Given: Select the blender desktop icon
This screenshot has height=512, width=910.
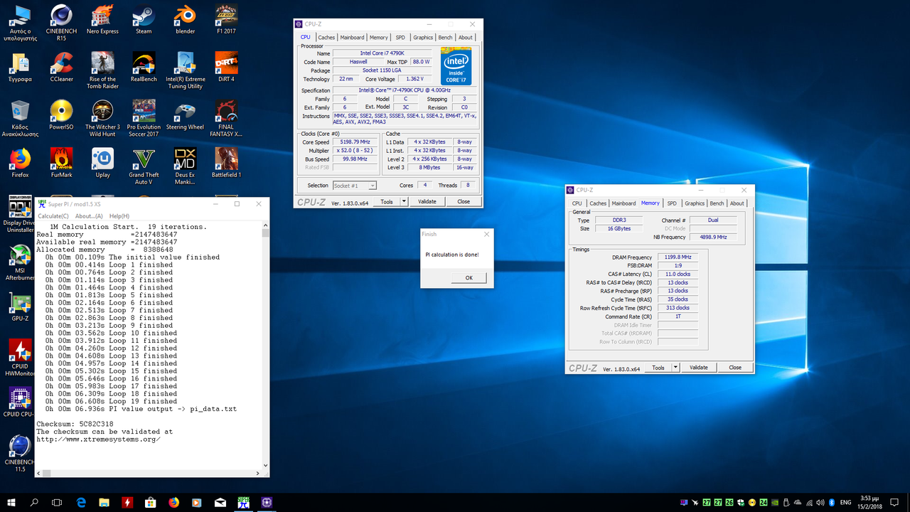Looking at the screenshot, I should coord(185,19).
